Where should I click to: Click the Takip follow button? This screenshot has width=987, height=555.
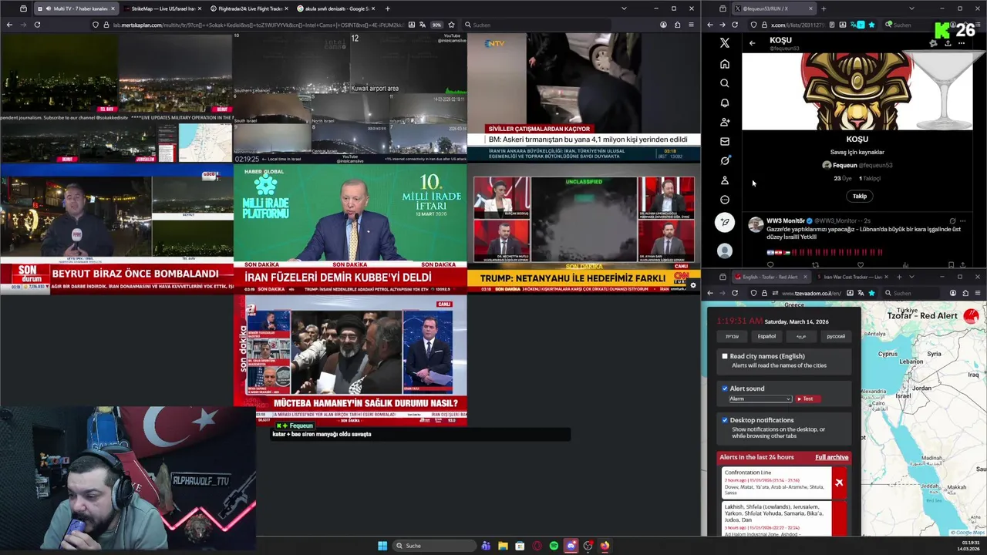pyautogui.click(x=859, y=196)
